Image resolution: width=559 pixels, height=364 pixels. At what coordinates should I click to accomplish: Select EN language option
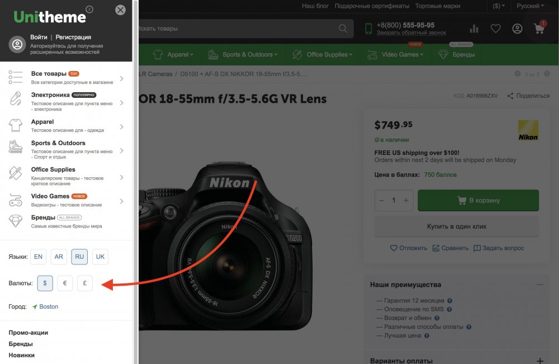[x=38, y=257]
